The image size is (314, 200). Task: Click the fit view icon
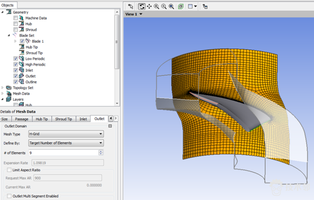(171, 7)
